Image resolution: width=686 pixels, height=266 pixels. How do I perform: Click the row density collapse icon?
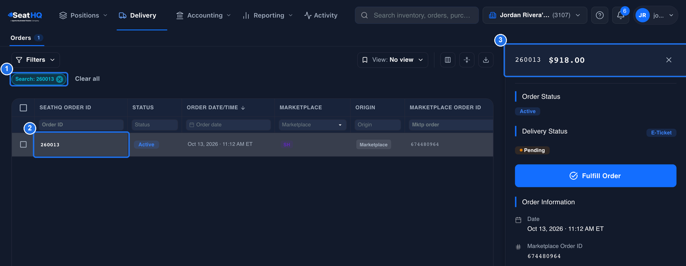pyautogui.click(x=467, y=60)
